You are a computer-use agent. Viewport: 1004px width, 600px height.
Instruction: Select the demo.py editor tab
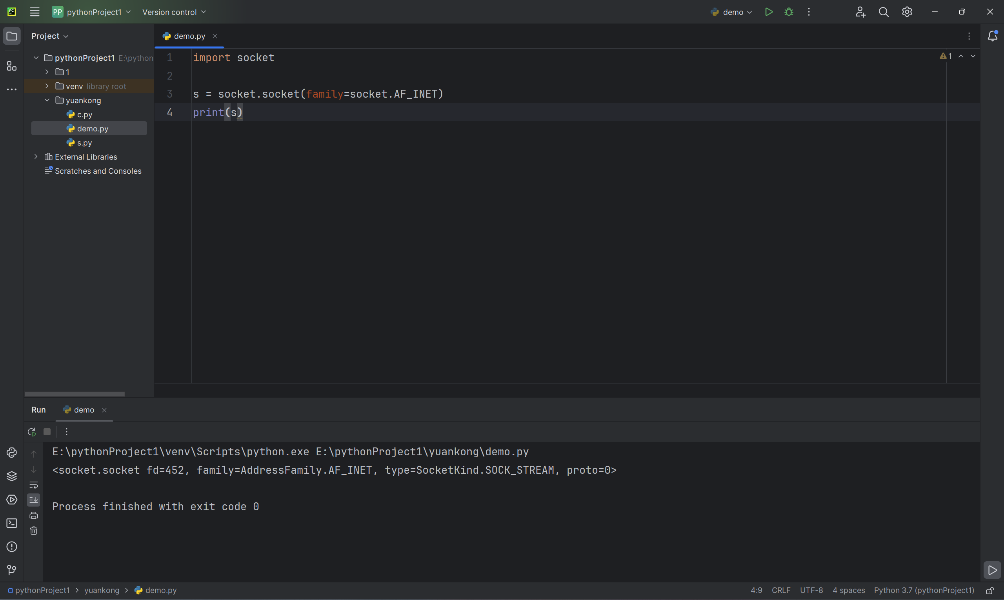point(189,36)
